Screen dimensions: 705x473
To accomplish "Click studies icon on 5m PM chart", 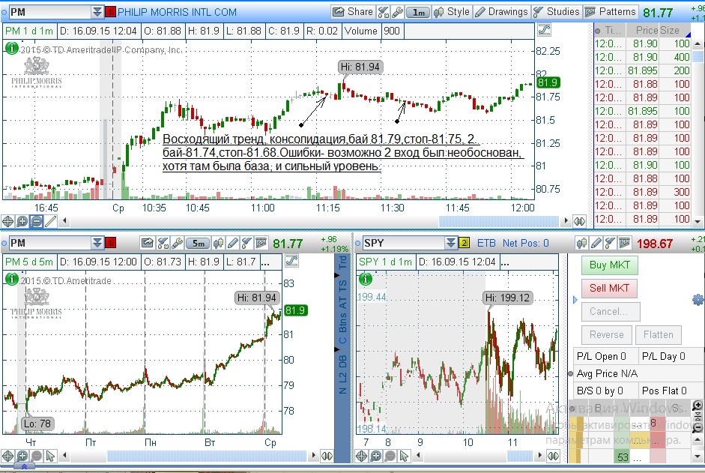I will tap(246, 244).
